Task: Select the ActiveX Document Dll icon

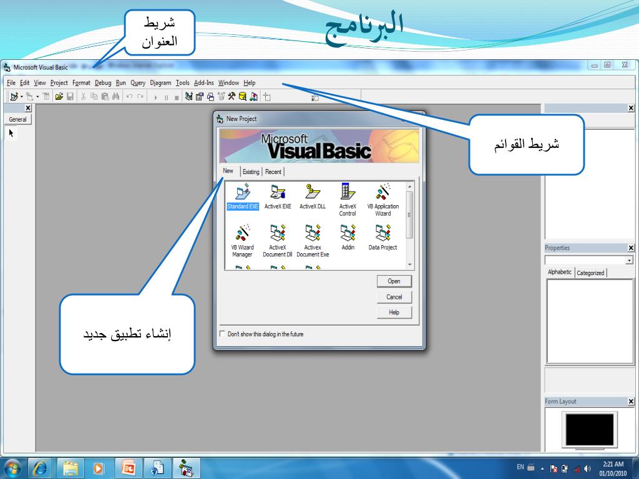Action: point(278,240)
